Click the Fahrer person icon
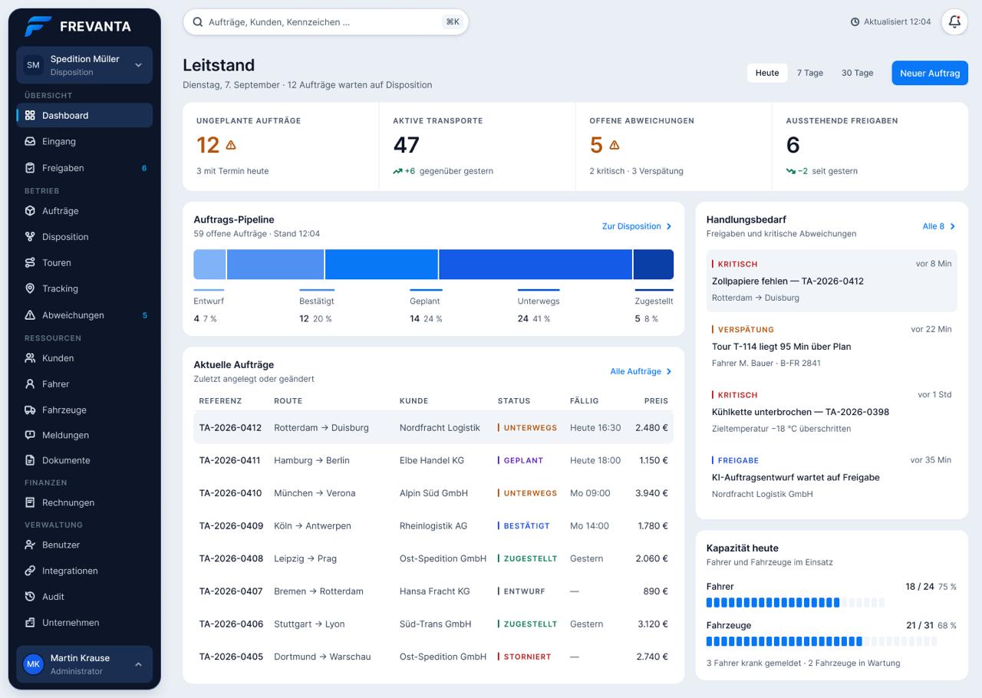The width and height of the screenshot is (982, 698). 30,384
